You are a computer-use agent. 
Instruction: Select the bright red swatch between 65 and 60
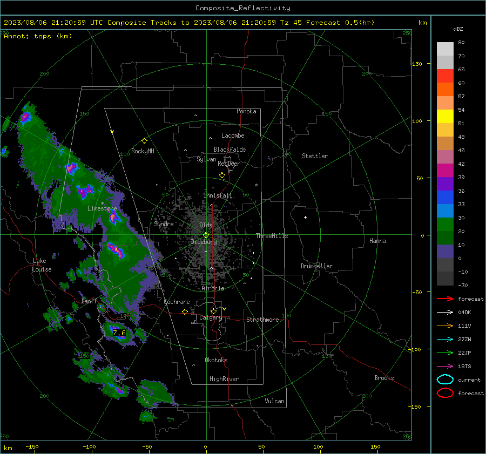click(445, 76)
